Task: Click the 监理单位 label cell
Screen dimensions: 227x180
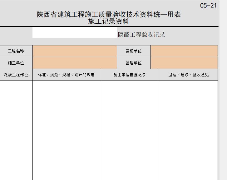Action: [x=134, y=63]
